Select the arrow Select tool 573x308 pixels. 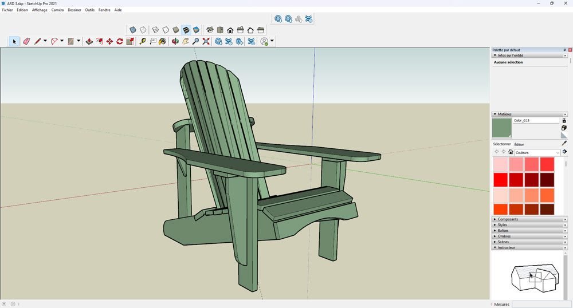pyautogui.click(x=14, y=42)
